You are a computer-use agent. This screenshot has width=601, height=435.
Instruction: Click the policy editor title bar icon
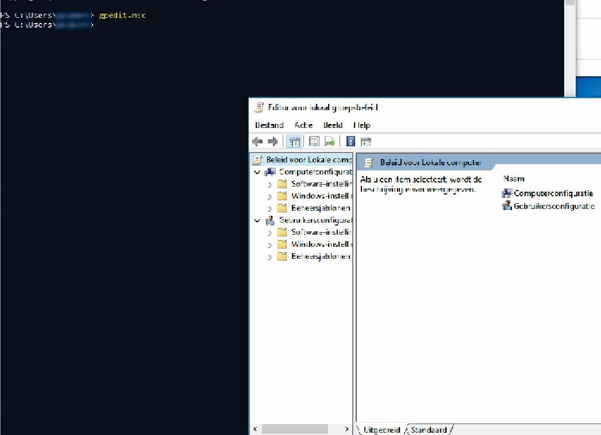point(259,107)
